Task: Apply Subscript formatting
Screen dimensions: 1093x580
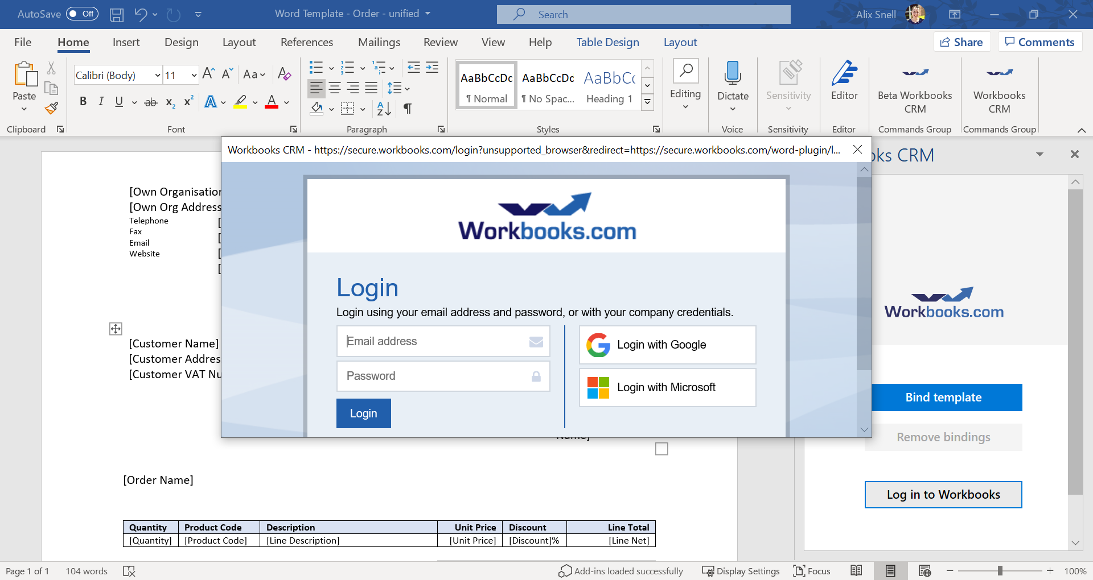Action: coord(170,102)
